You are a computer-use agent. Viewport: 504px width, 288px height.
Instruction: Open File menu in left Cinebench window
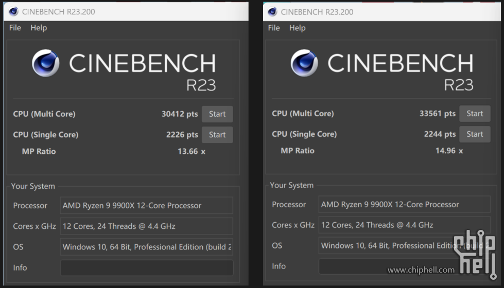coord(15,28)
